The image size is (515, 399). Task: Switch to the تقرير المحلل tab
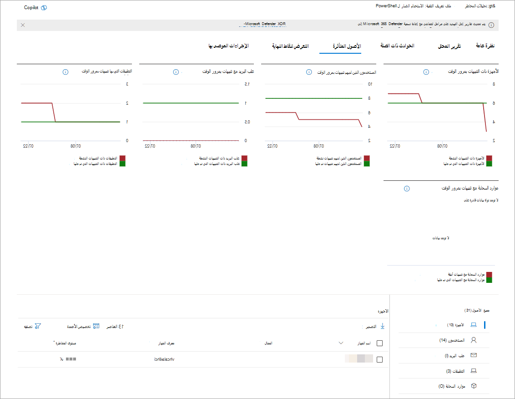(x=449, y=46)
